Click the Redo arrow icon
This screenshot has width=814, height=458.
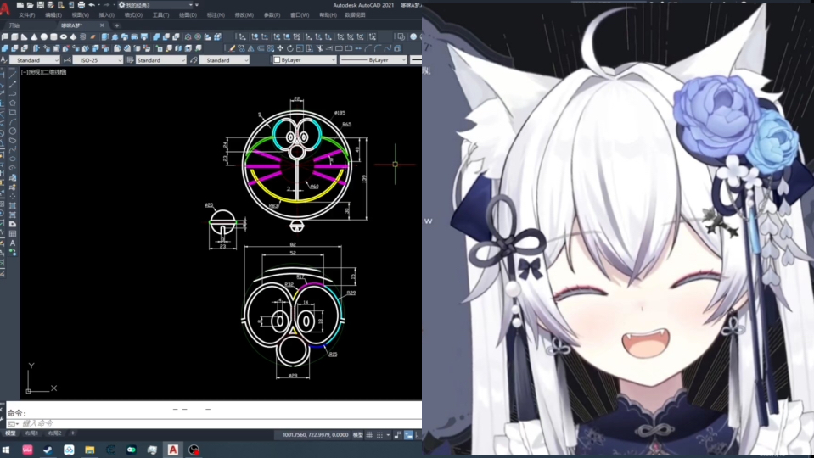tap(106, 5)
